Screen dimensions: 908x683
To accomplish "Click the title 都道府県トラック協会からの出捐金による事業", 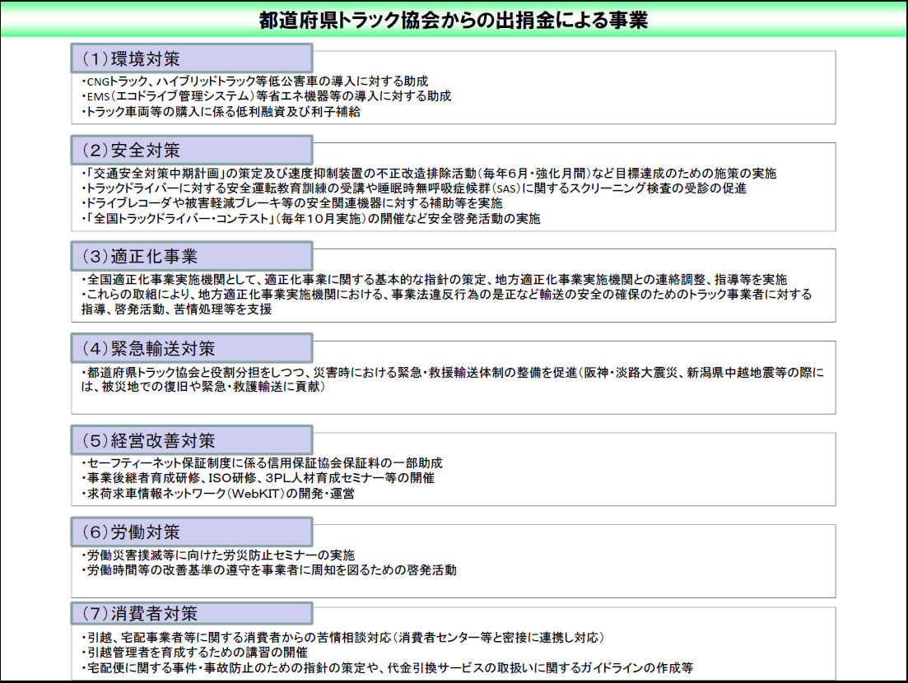I will (x=453, y=21).
